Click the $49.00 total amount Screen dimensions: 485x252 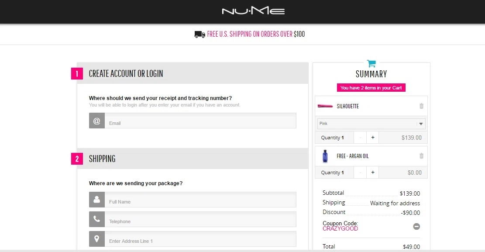[x=411, y=247]
